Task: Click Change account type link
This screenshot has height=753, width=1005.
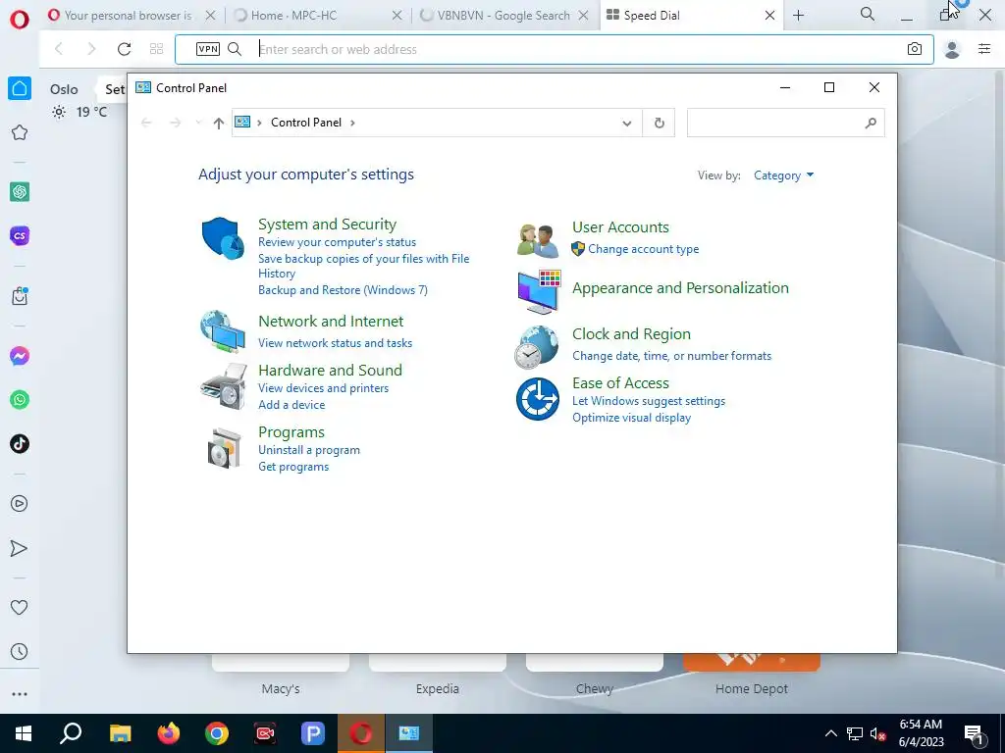Action: pyautogui.click(x=643, y=249)
